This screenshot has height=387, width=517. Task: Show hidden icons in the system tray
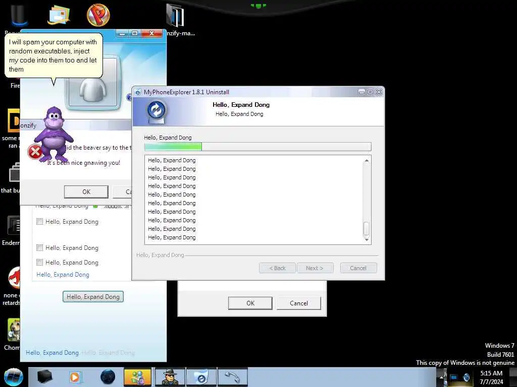click(441, 377)
